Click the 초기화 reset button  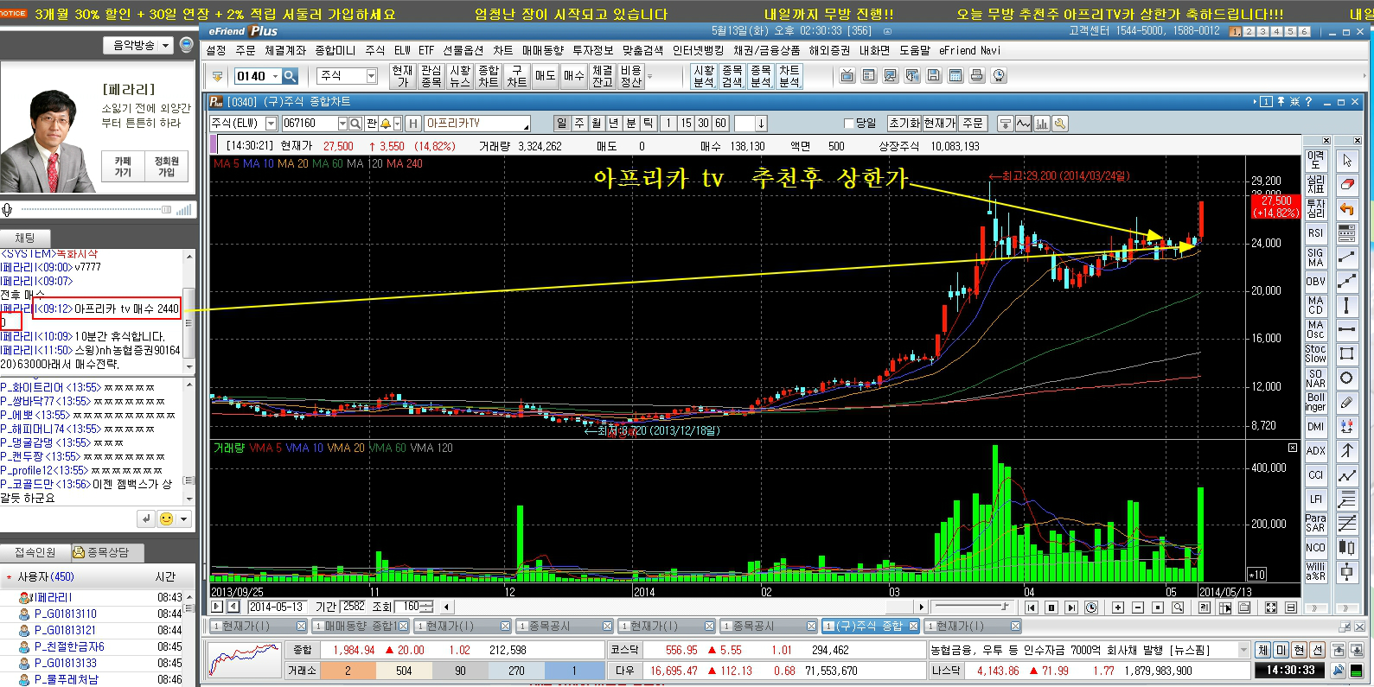[x=904, y=124]
